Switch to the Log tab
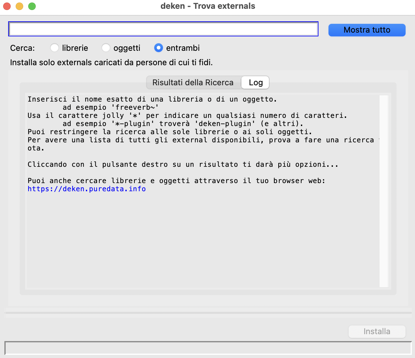The height and width of the screenshot is (358, 415). pos(256,82)
